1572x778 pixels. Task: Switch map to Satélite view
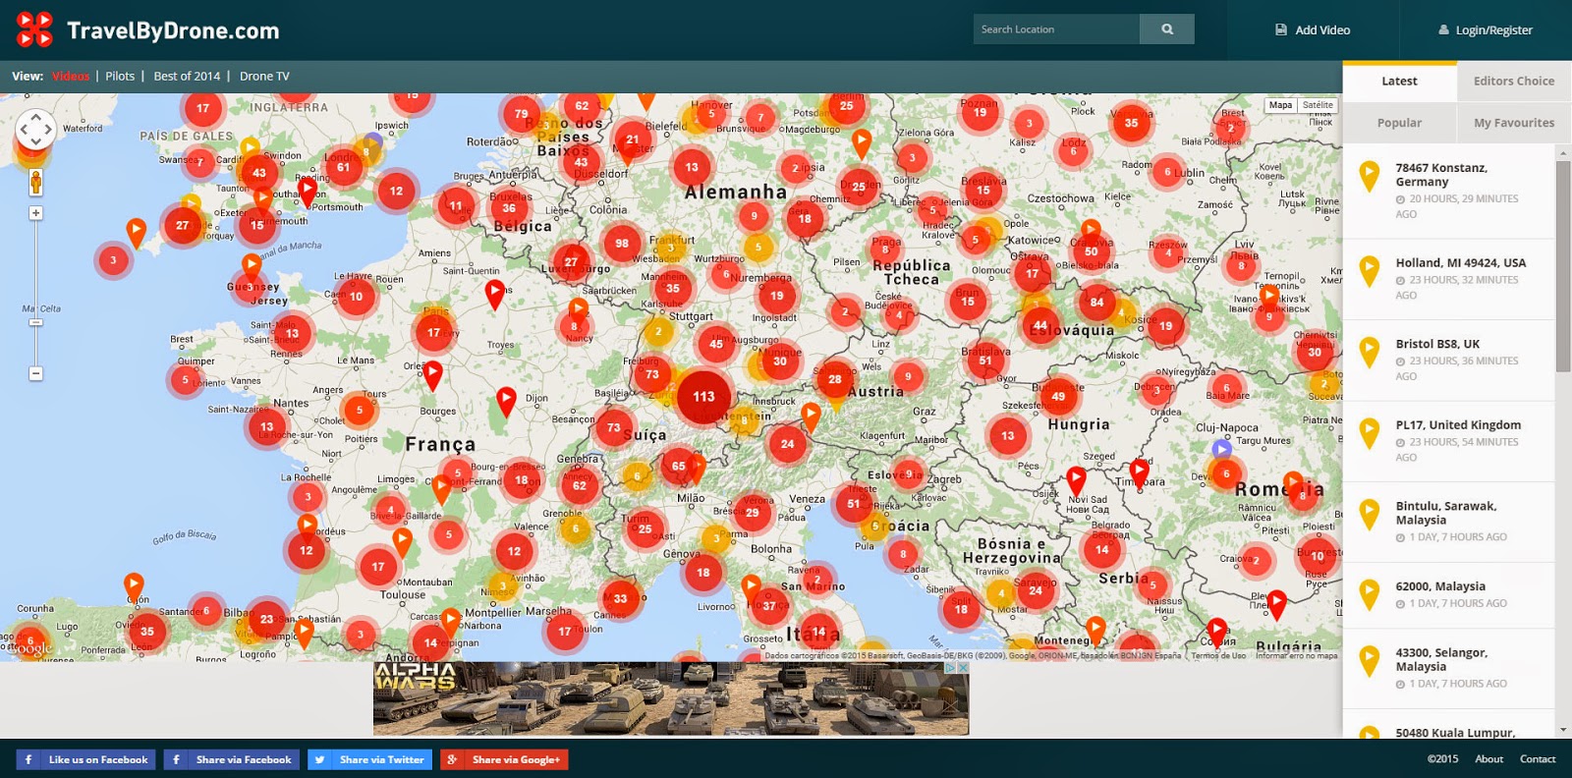pyautogui.click(x=1318, y=105)
